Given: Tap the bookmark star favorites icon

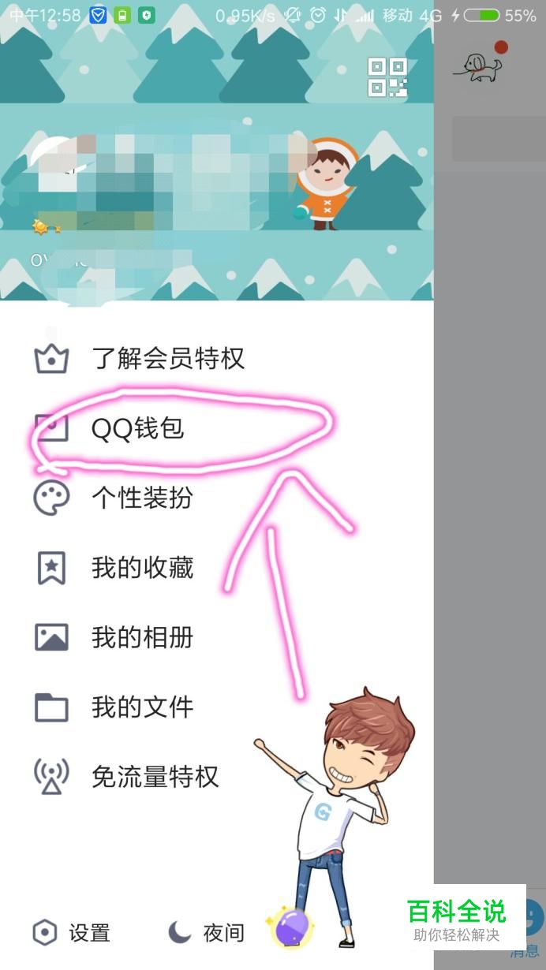Looking at the screenshot, I should (51, 568).
